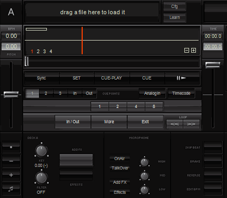The image size is (227, 198).
Task: Open the Cfg configuration button
Action: click(x=174, y=6)
